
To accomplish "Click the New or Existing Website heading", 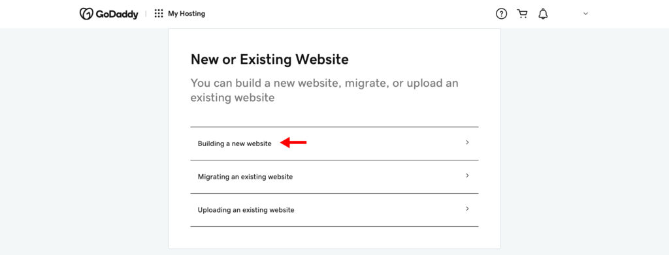I will click(x=269, y=59).
